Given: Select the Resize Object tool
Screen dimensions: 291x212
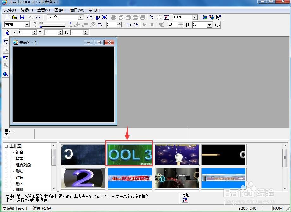Looking at the screenshot, I should [x=104, y=17].
